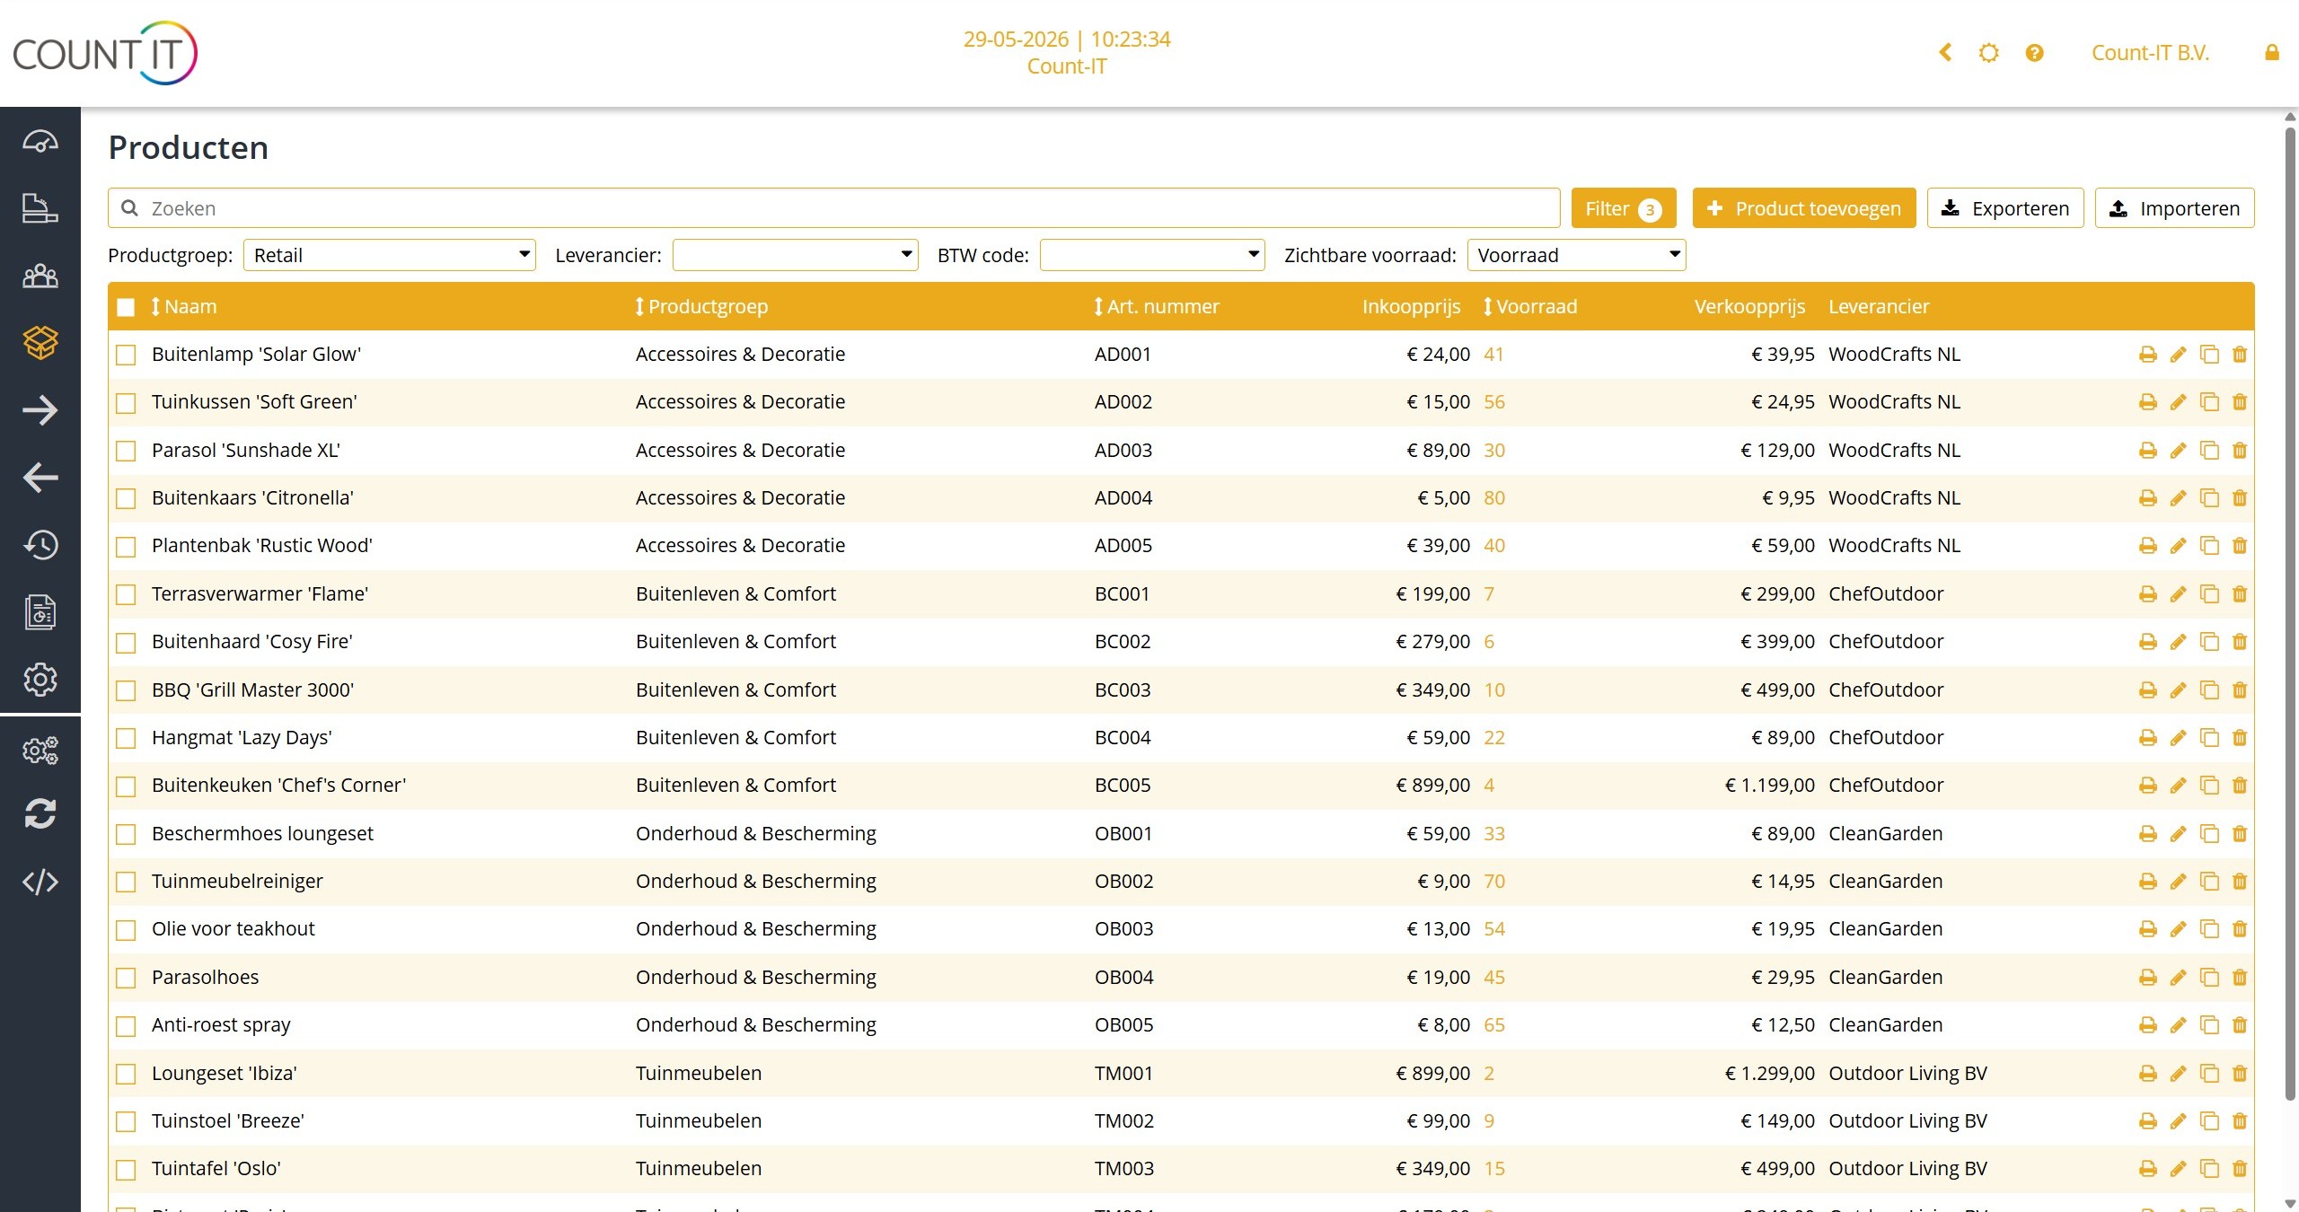Toggle the select-all checkbox in table header
The image size is (2299, 1212).
(x=126, y=307)
